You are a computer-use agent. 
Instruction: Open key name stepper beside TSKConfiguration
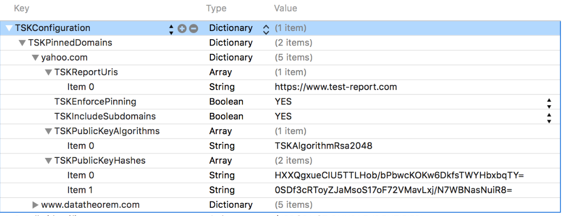[x=171, y=29]
